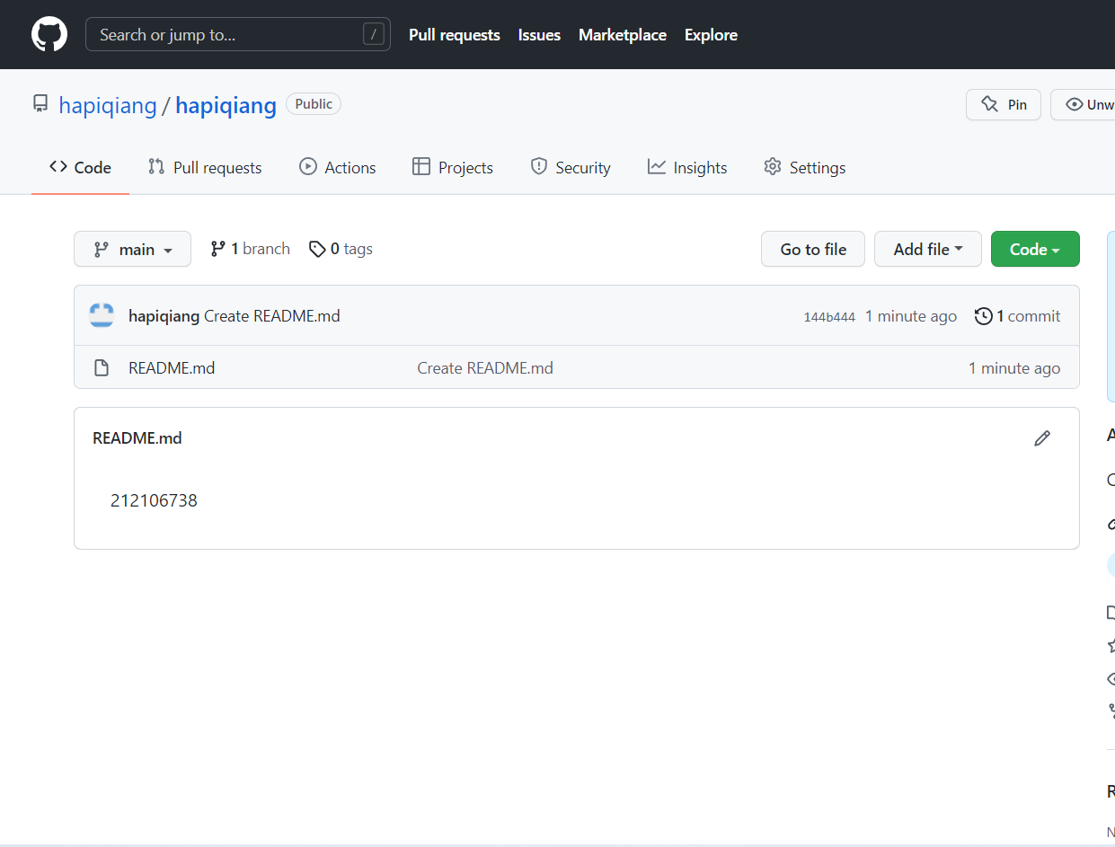
Task: Open the repository Settings tab
Action: pos(805,168)
